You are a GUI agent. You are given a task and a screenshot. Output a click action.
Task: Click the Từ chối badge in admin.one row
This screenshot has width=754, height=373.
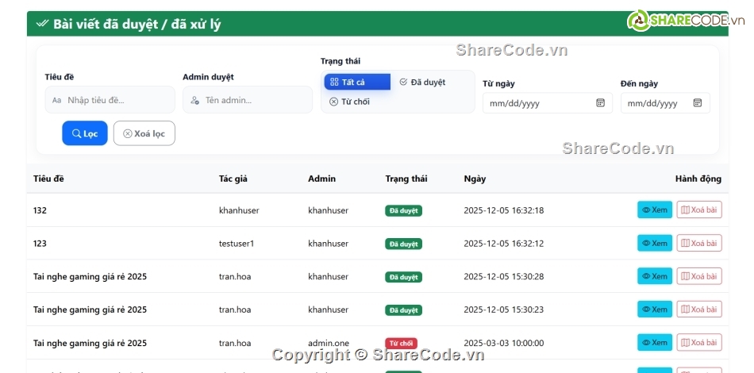click(401, 343)
